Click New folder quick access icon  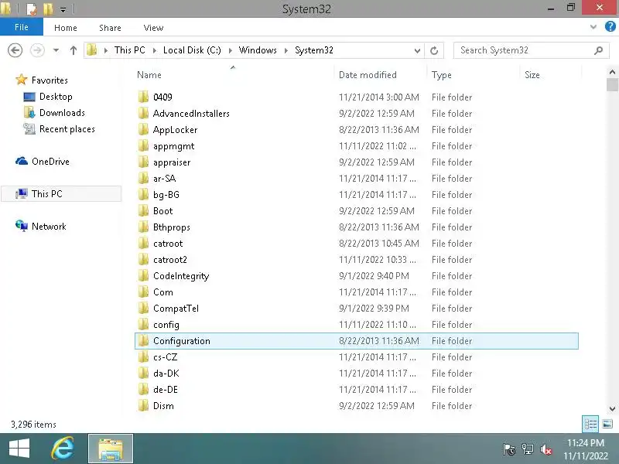pos(48,9)
